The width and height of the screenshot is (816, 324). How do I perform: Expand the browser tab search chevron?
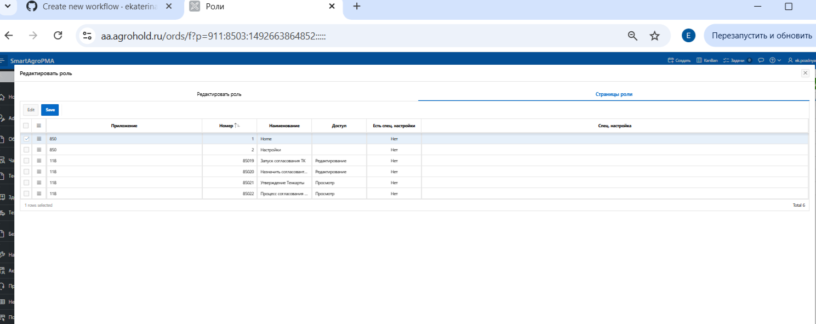pyautogui.click(x=8, y=6)
